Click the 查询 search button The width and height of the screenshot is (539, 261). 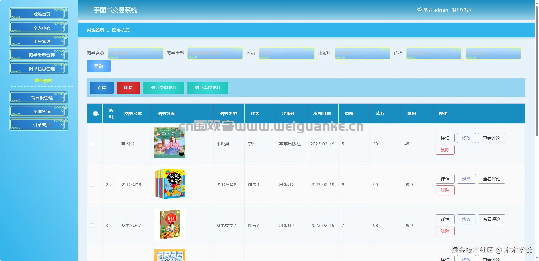click(x=99, y=66)
